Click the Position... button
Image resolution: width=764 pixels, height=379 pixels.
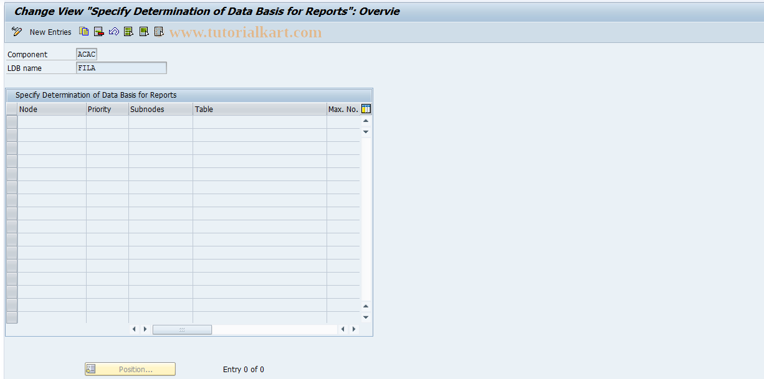130,370
